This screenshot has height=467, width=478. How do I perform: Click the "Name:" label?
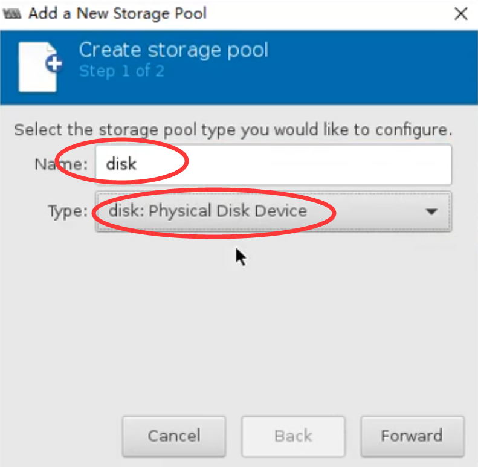pos(61,164)
